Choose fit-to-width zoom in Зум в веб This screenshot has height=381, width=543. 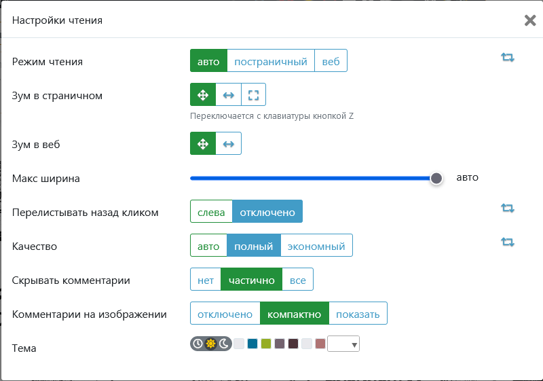point(229,144)
